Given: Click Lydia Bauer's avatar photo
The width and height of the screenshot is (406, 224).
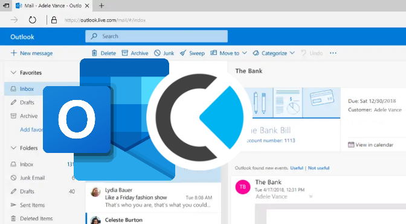Looking at the screenshot, I should 95,192.
